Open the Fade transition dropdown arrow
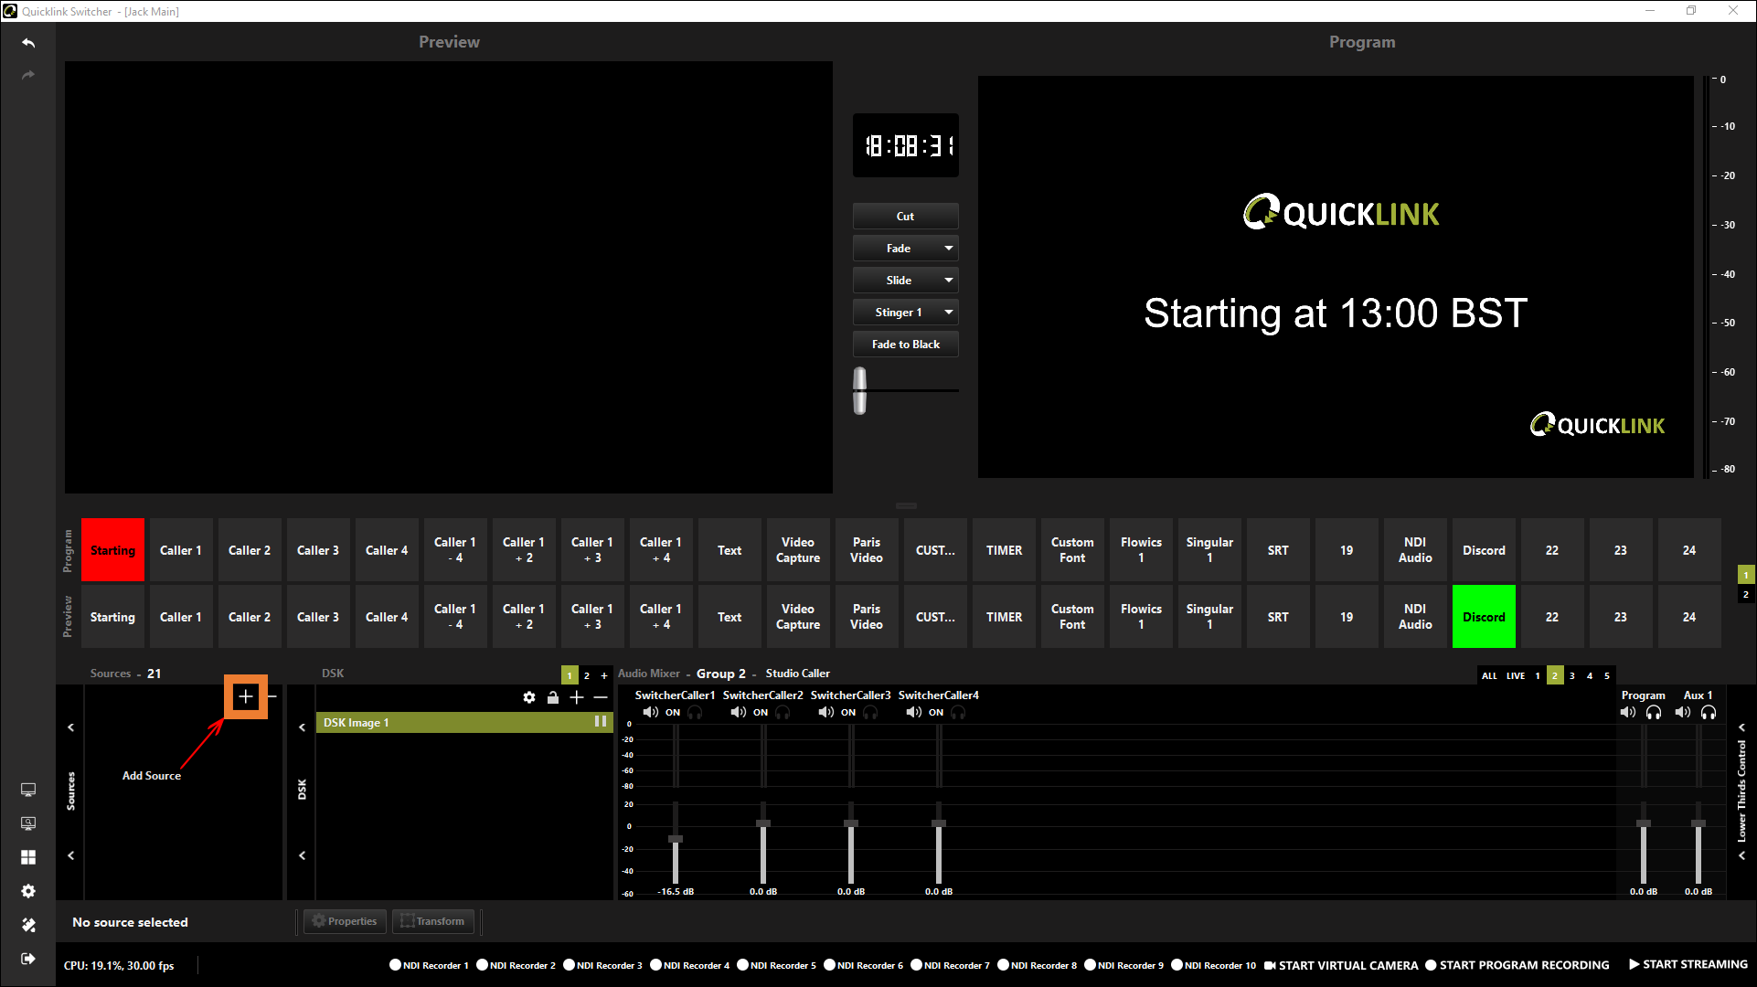The image size is (1757, 987). 949,249
